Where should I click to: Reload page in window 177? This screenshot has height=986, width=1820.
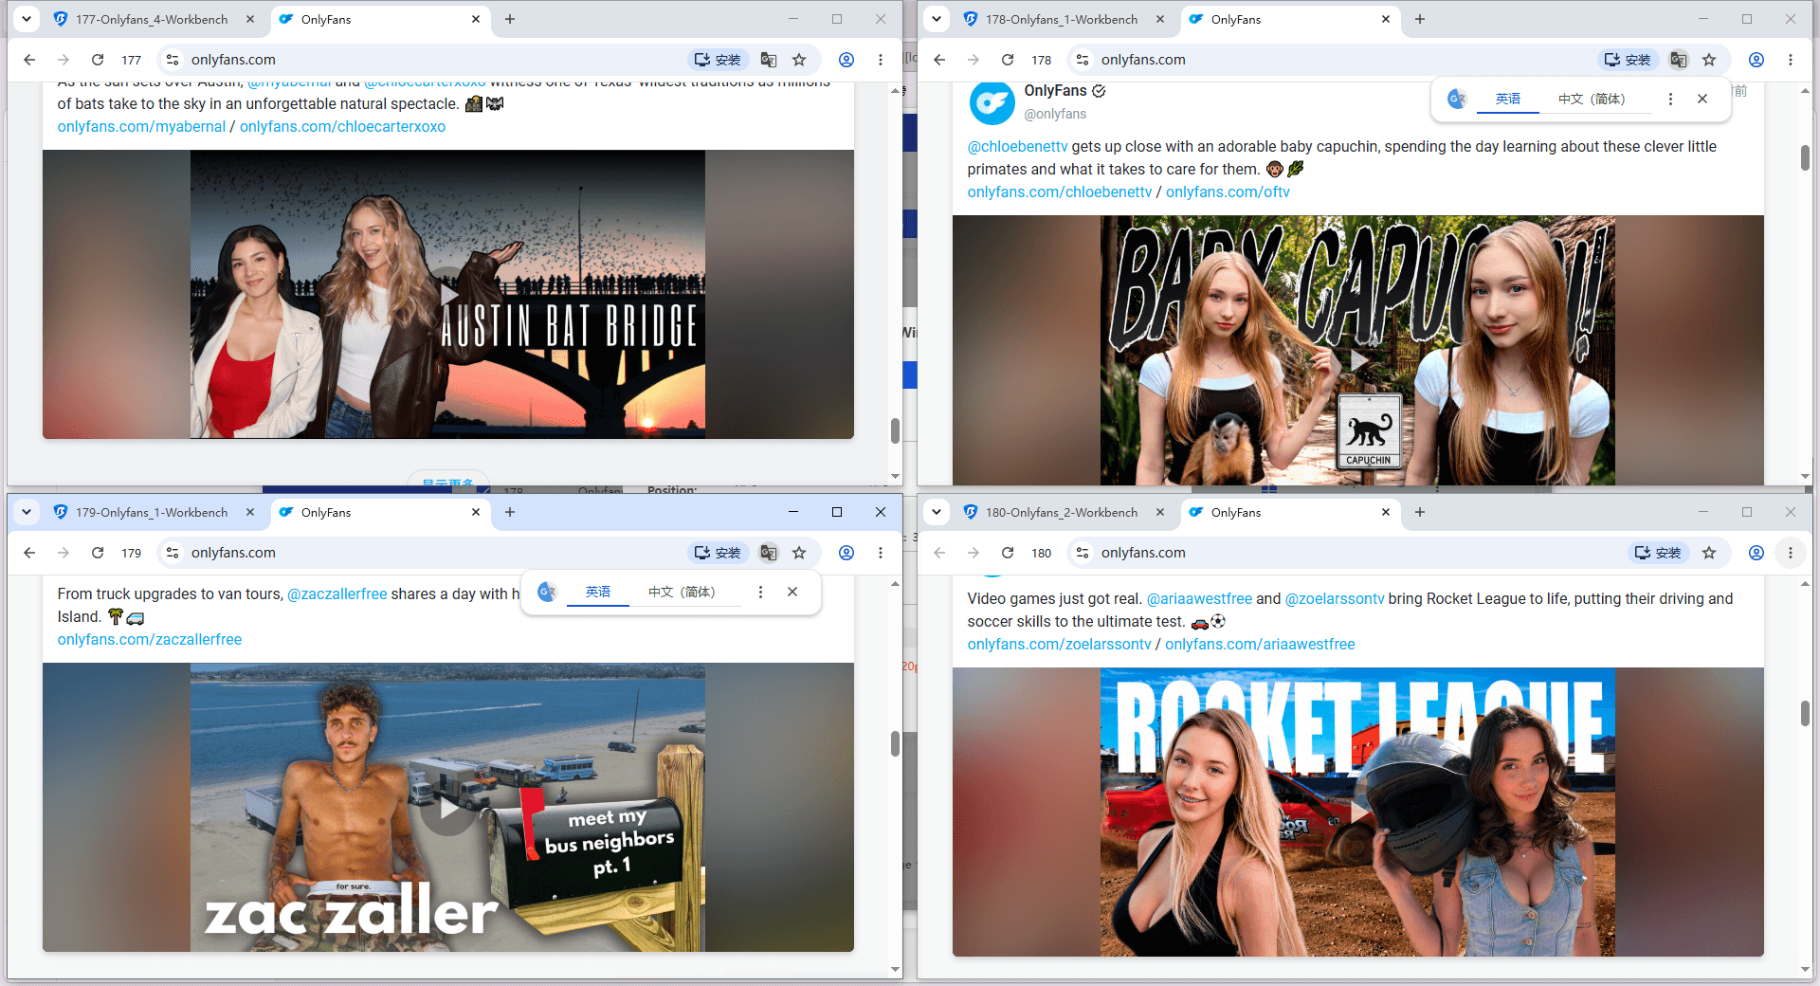(x=98, y=60)
